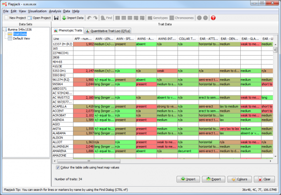Click the Genotypes toolbar button

tap(158, 18)
